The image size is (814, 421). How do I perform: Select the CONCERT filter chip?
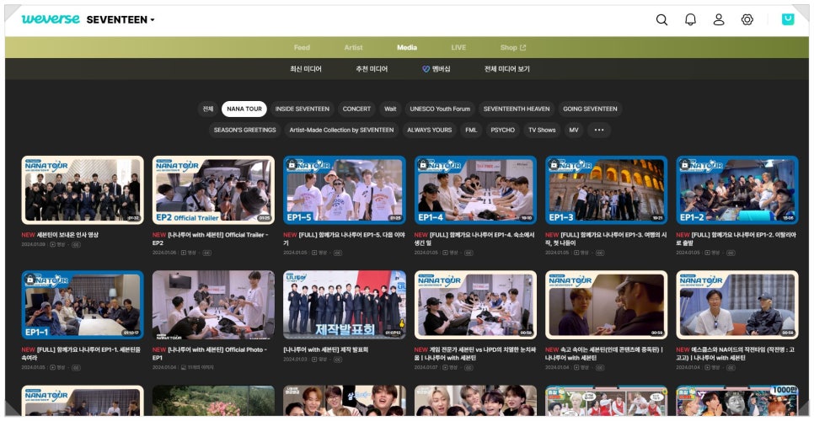click(356, 109)
